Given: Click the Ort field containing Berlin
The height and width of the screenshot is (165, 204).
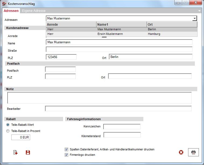Looking at the screenshot, I should click(x=151, y=57).
